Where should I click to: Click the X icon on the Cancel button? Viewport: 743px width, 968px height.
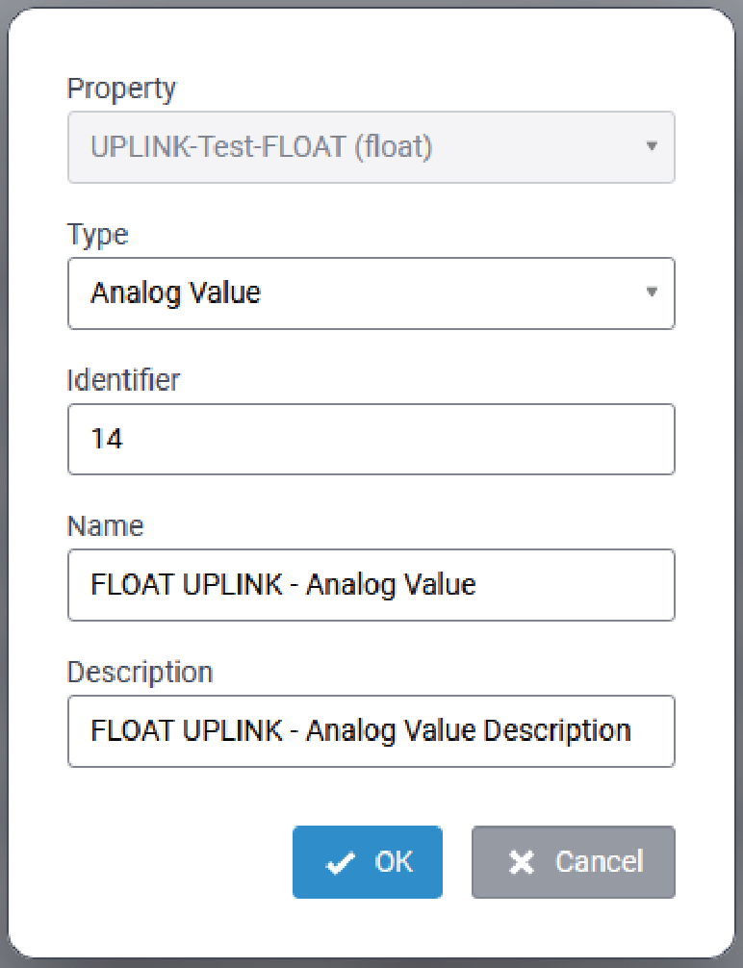(x=521, y=863)
